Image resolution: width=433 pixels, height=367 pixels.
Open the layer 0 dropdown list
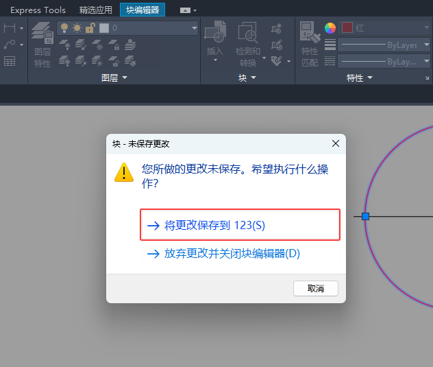click(x=195, y=28)
